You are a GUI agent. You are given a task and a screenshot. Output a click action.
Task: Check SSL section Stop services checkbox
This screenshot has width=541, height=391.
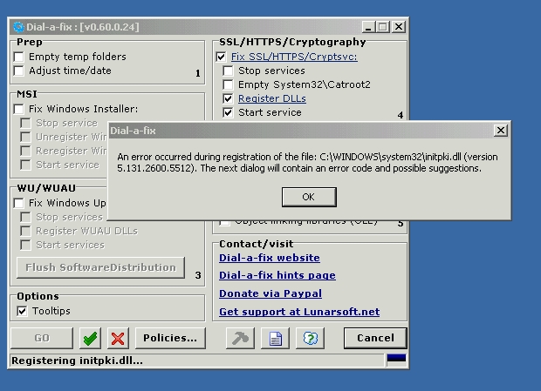[228, 71]
